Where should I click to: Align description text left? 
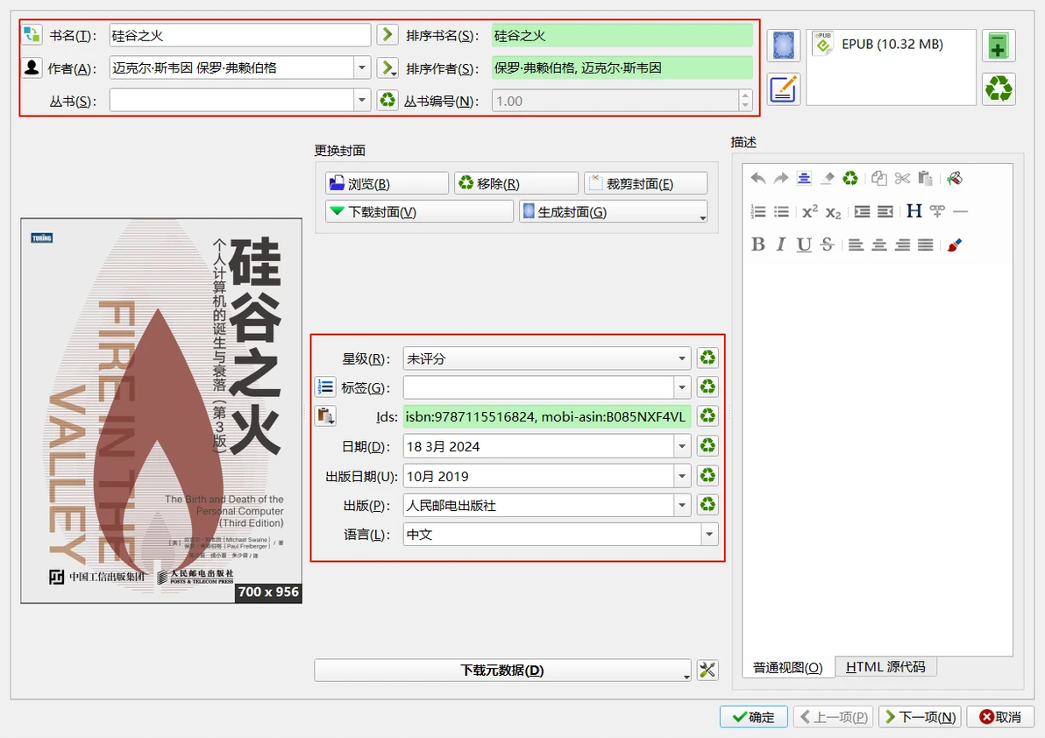click(x=857, y=245)
